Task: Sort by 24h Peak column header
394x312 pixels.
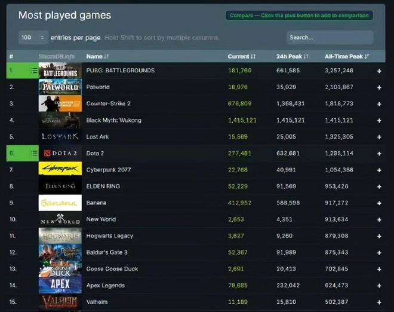Action: [x=293, y=56]
